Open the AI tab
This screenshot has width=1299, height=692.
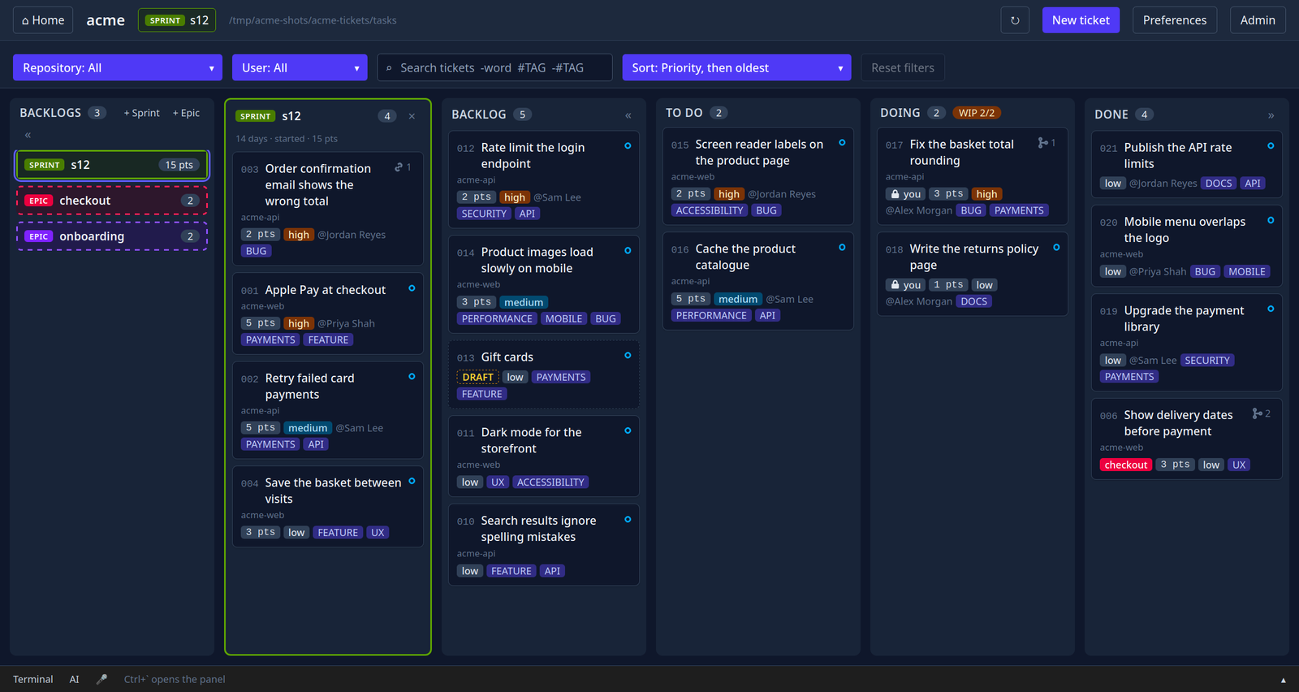click(74, 679)
